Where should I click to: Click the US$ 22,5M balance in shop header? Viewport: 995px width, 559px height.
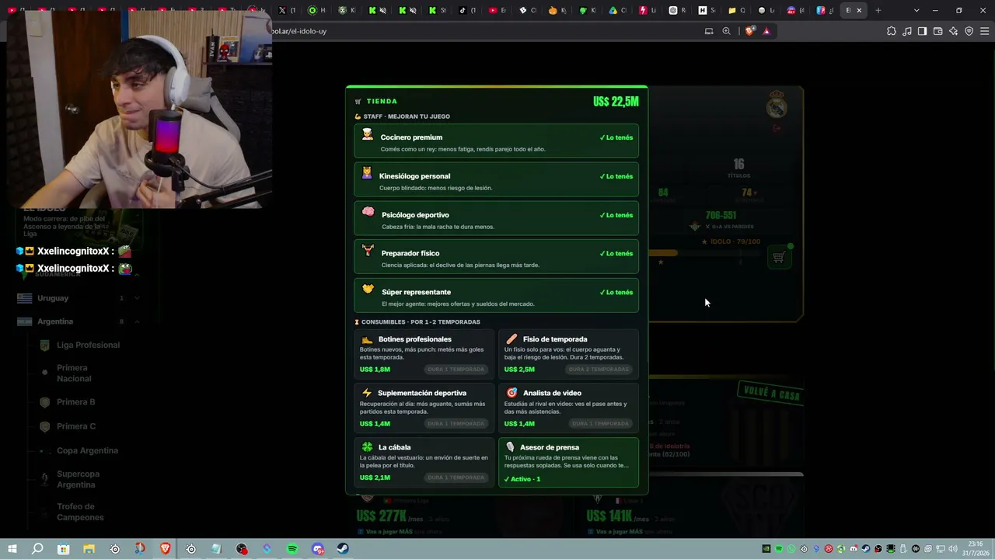tap(616, 102)
